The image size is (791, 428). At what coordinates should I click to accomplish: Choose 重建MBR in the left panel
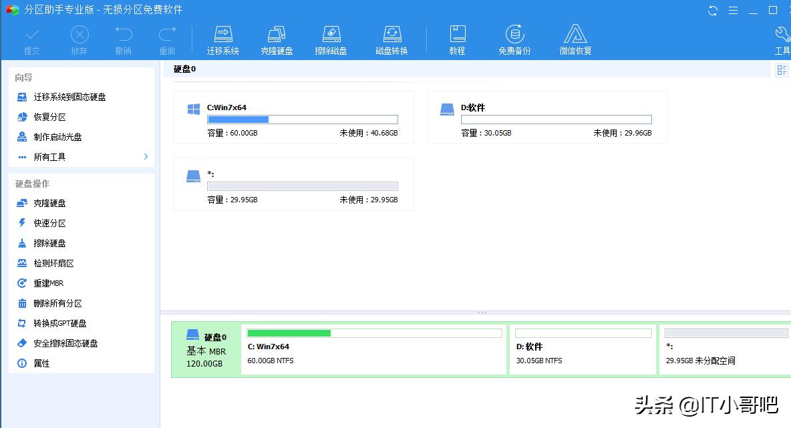tap(48, 283)
